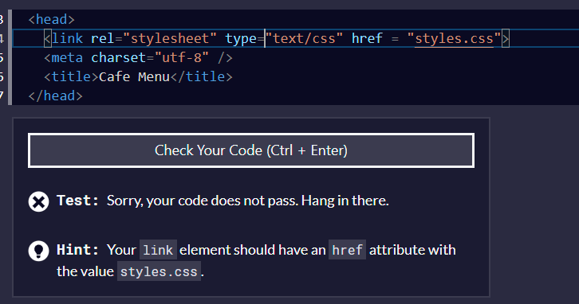The image size is (579, 304).
Task: Click the "utf-8" charset value
Action: (182, 58)
